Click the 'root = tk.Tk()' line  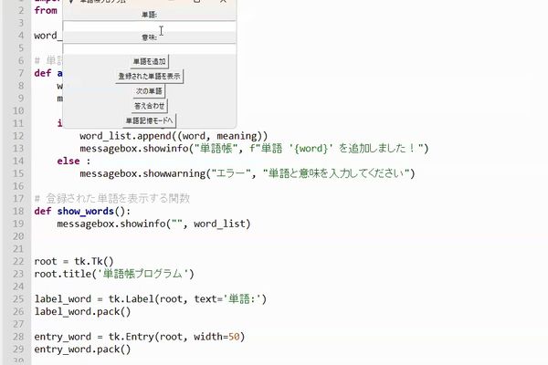[x=74, y=261]
